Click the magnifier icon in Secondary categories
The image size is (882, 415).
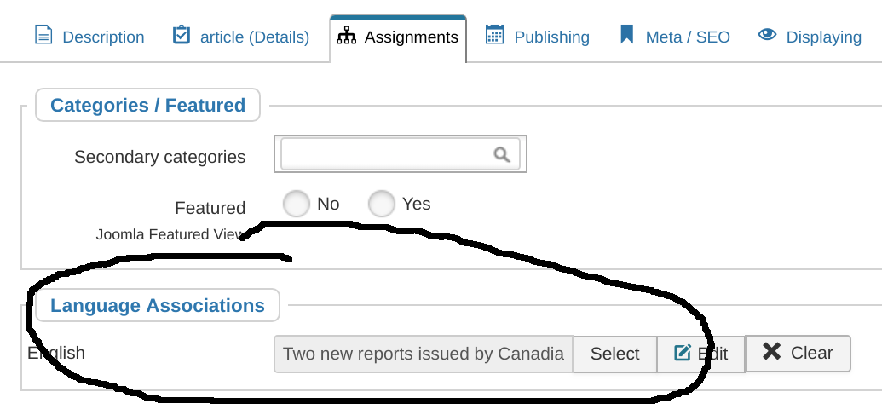[502, 154]
